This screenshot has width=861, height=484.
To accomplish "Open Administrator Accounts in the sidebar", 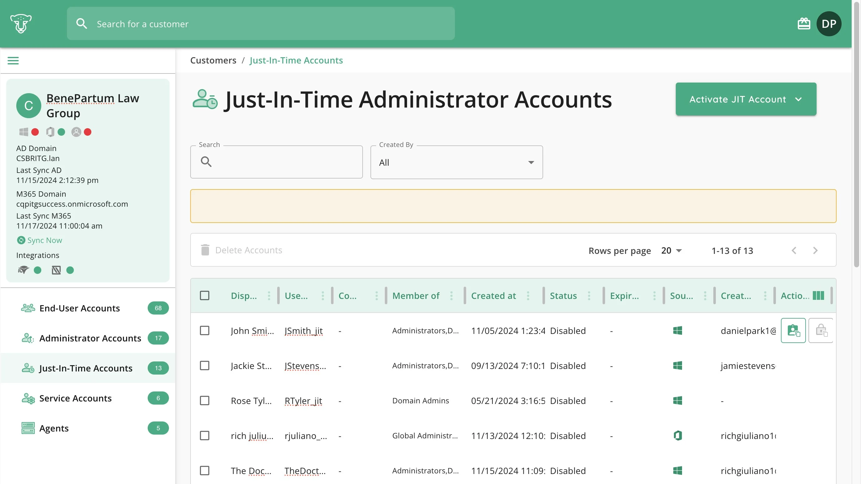I will (x=88, y=338).
